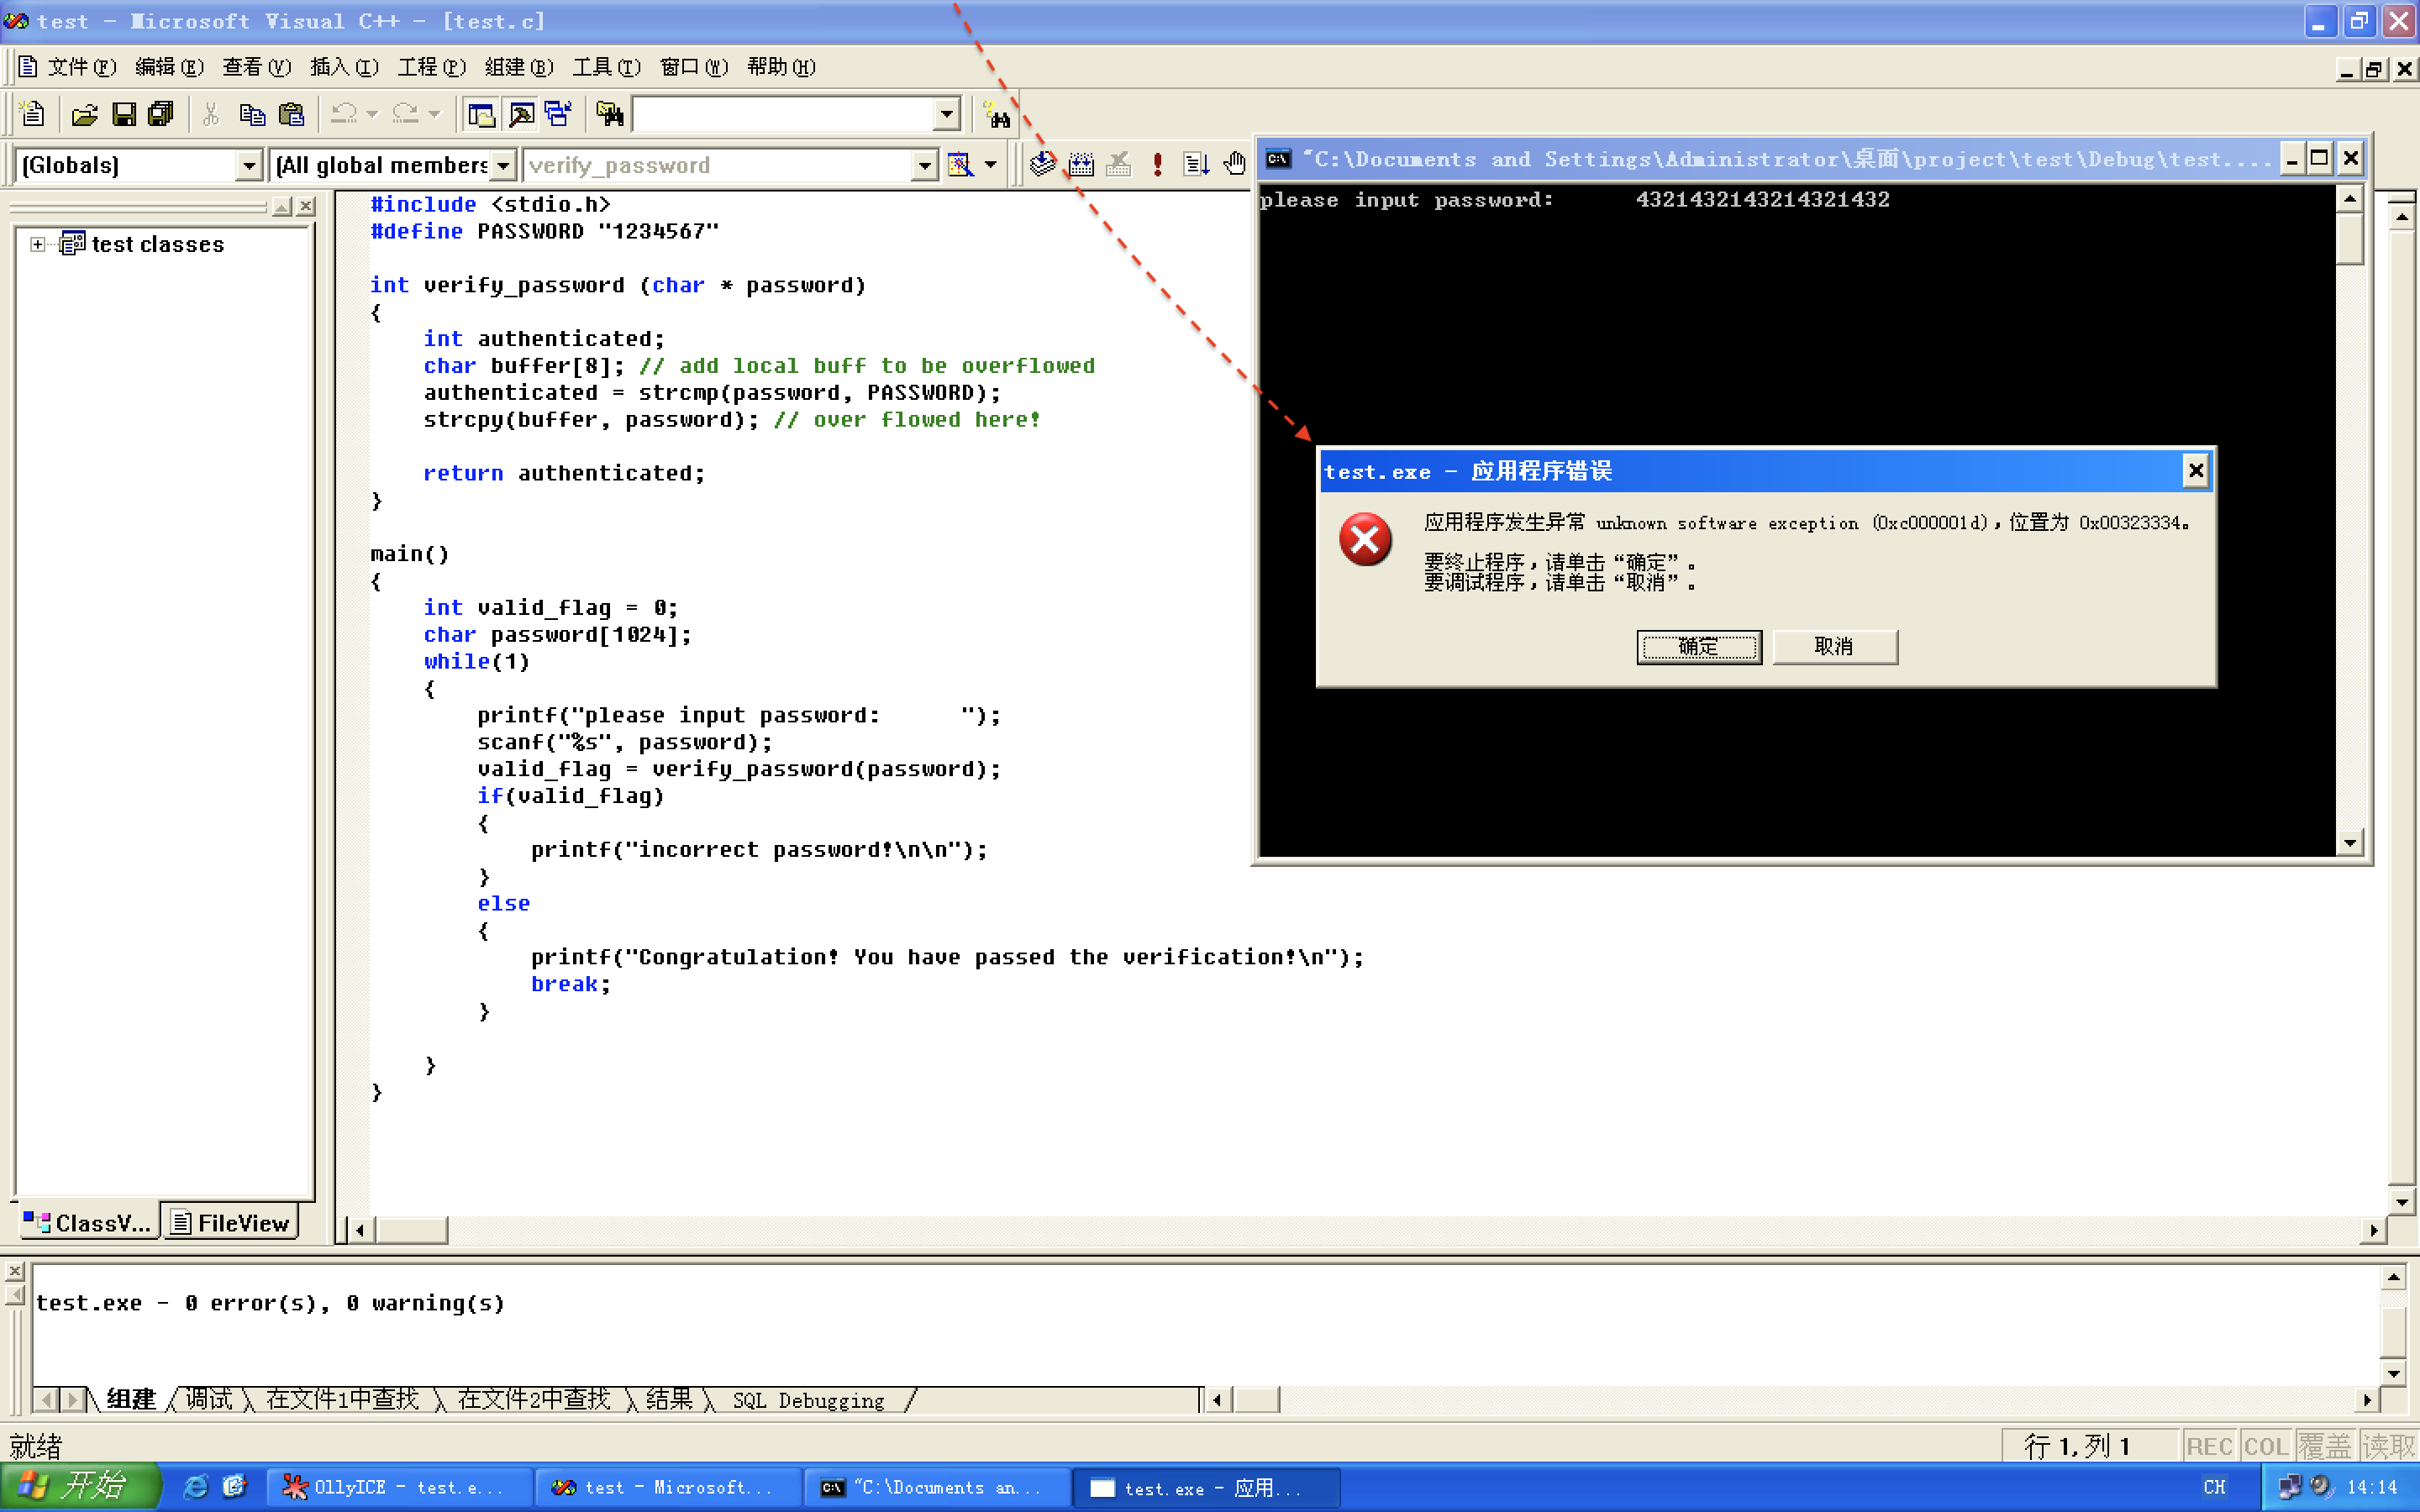Screen dimensions: 2420x1512
Task: Expand the test classes tree node
Action: pyautogui.click(x=38, y=244)
